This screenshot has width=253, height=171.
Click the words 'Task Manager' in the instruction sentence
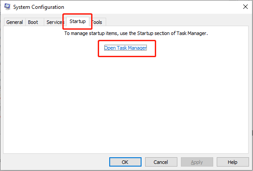tap(191, 33)
